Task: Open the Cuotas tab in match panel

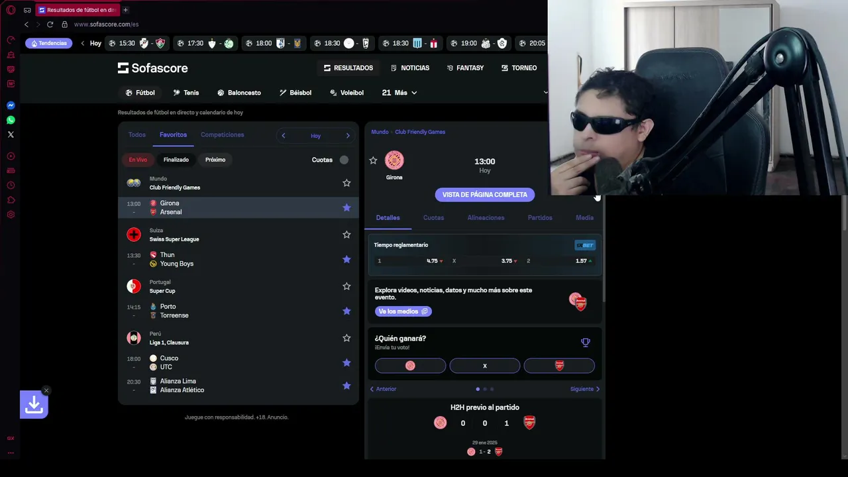Action: coord(433,217)
